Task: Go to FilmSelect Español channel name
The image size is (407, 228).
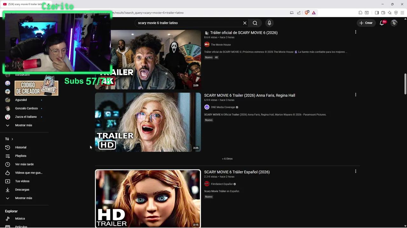Action: [222, 184]
